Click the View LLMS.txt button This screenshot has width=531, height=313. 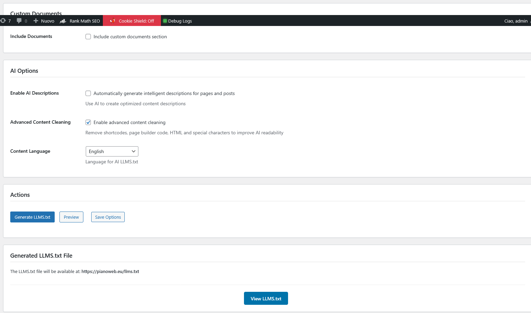pos(266,298)
